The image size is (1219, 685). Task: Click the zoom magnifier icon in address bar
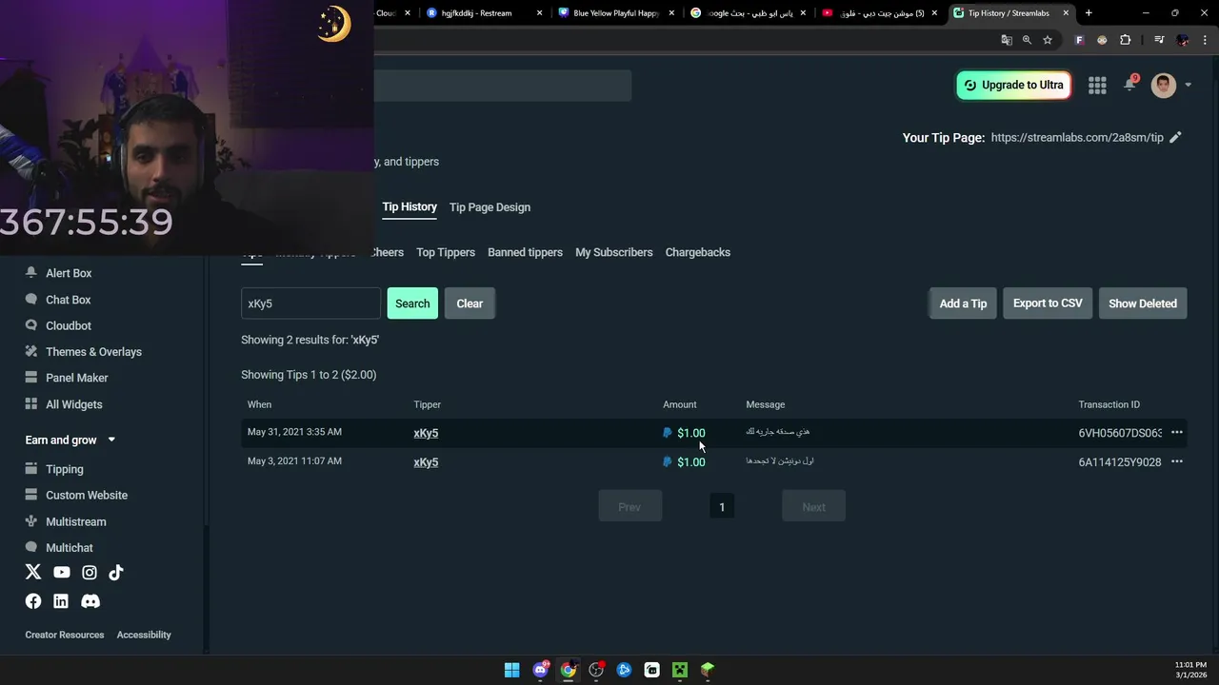[x=1027, y=40]
